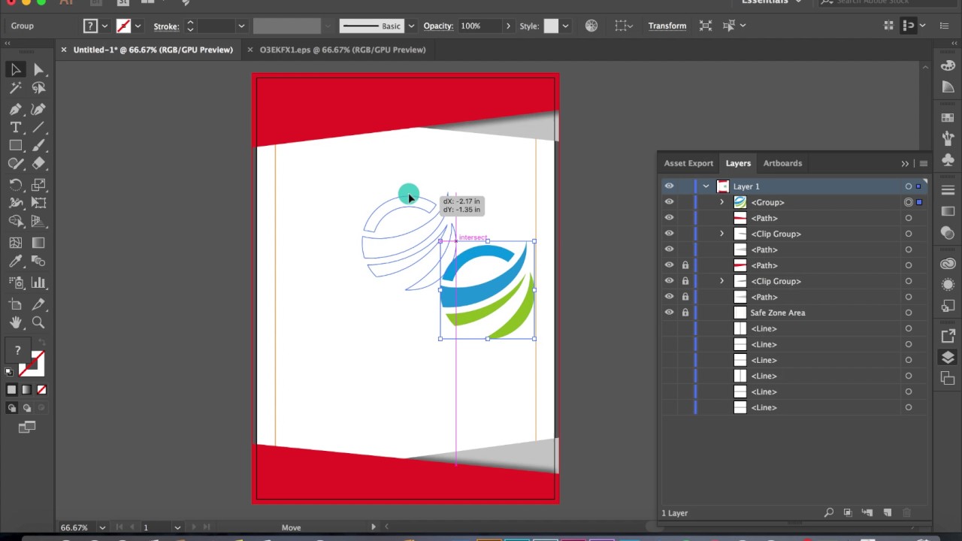Hide the Group sublayer eye icon
Screen dimensions: 962x541
tap(669, 202)
